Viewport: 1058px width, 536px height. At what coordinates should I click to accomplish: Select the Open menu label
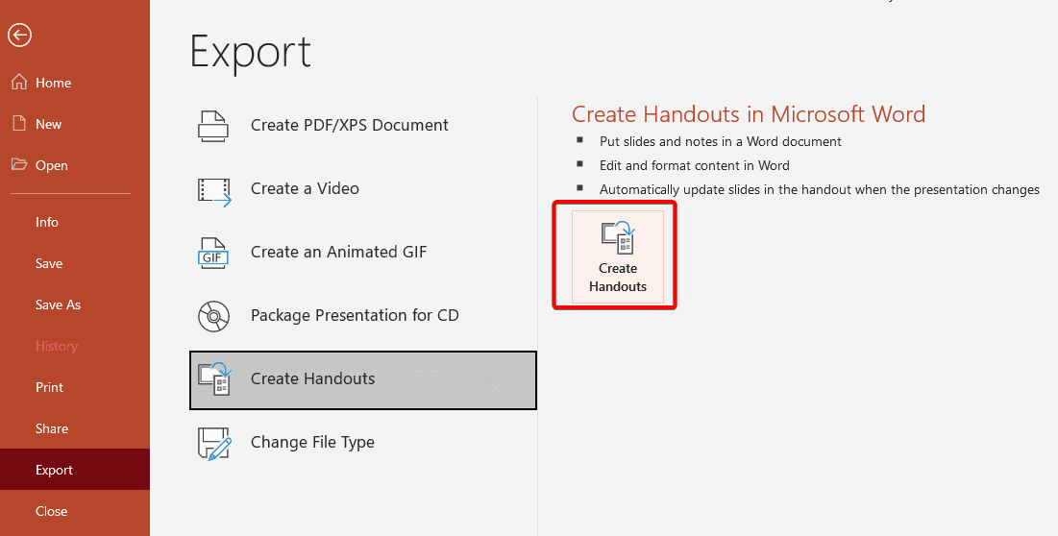coord(51,166)
